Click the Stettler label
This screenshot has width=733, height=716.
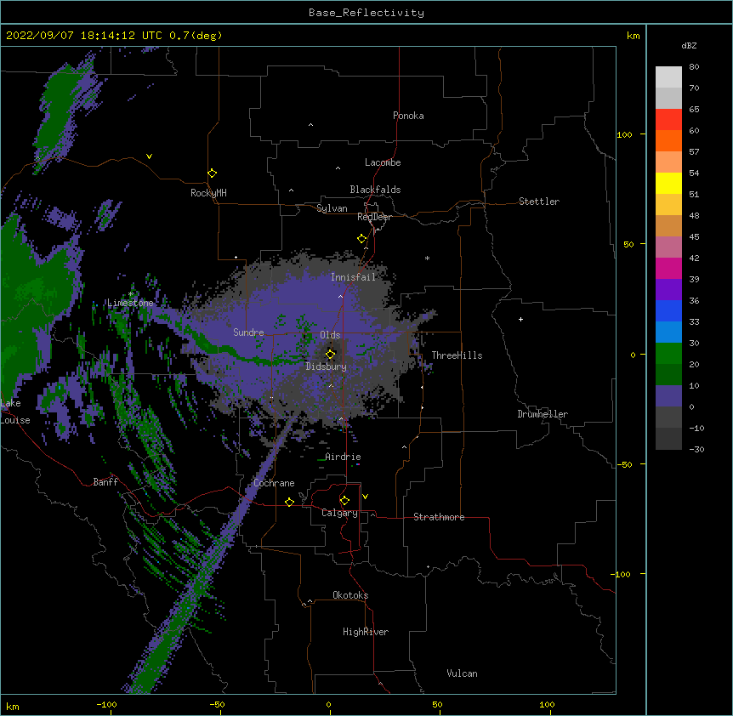coord(539,202)
